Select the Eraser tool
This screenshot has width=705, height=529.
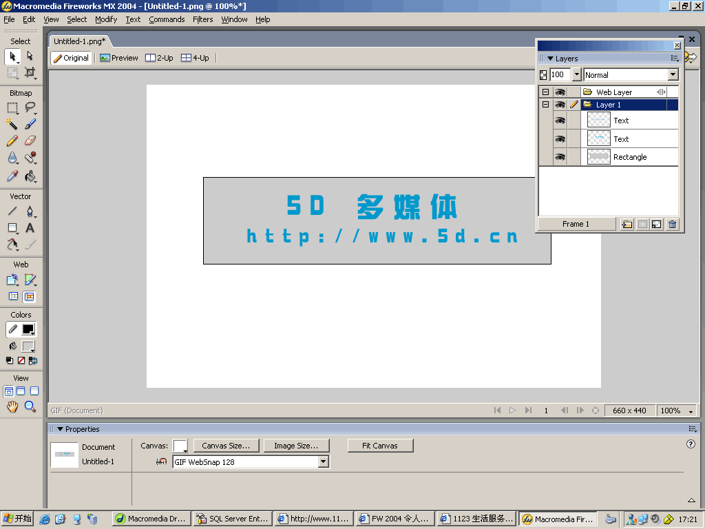point(30,141)
